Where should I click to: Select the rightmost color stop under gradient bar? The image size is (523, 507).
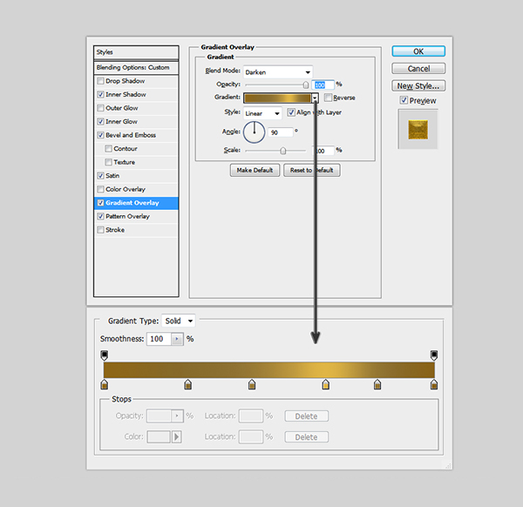[434, 384]
